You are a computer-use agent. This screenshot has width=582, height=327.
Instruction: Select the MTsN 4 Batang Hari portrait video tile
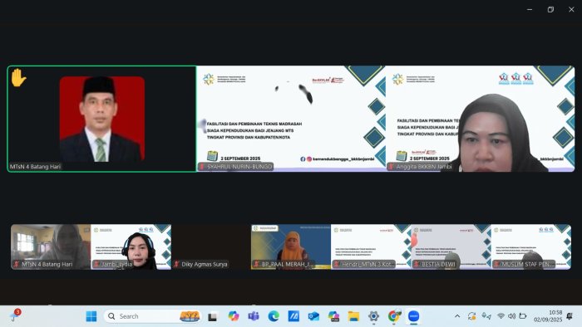pyautogui.click(x=102, y=119)
